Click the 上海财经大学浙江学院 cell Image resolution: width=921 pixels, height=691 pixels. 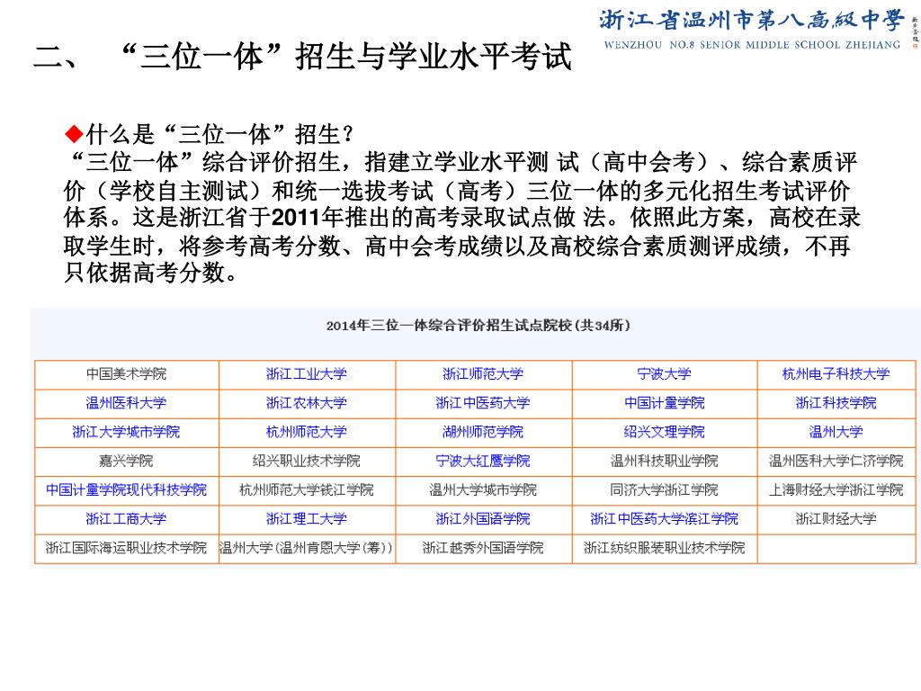coord(836,490)
